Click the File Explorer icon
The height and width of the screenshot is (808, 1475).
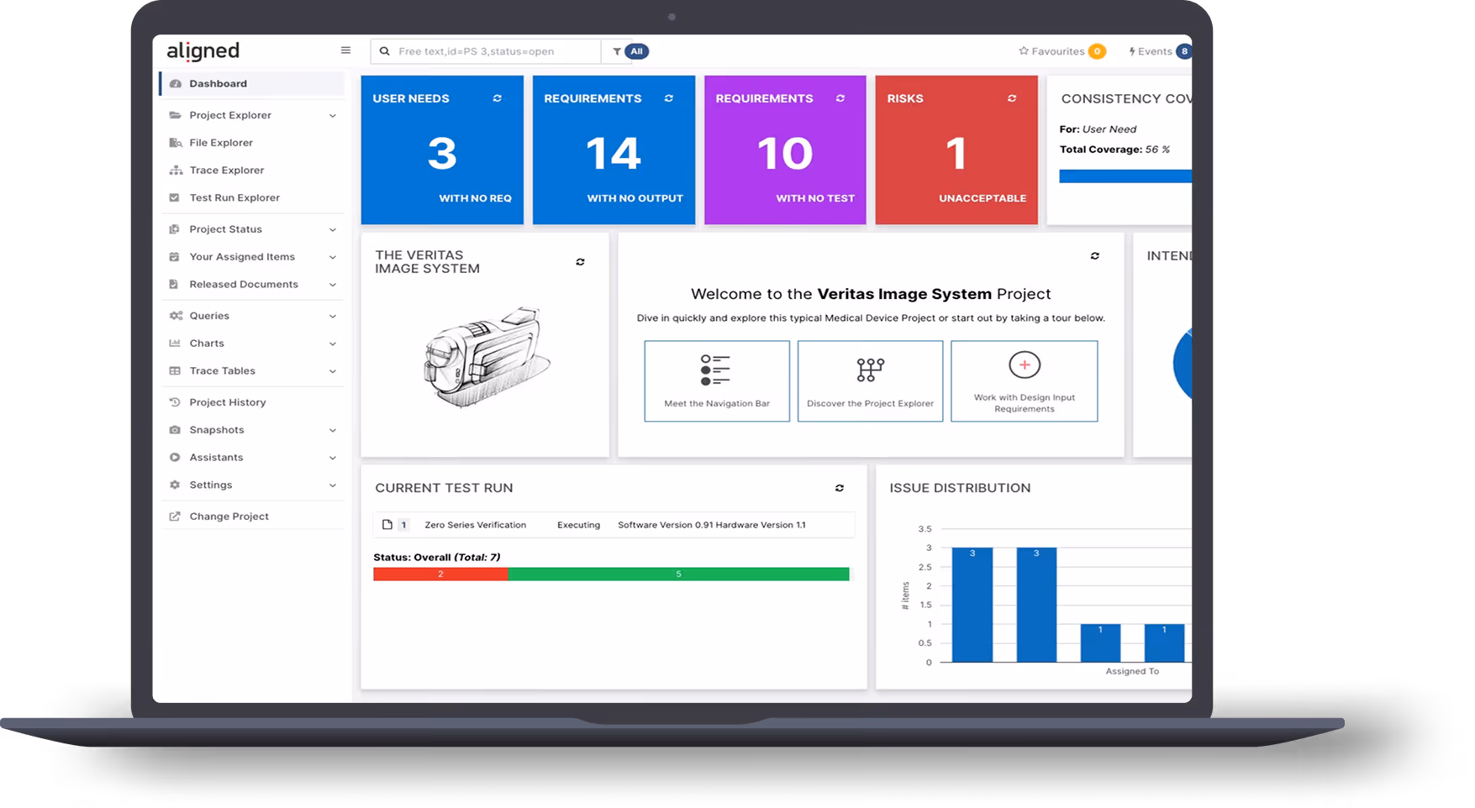point(175,143)
